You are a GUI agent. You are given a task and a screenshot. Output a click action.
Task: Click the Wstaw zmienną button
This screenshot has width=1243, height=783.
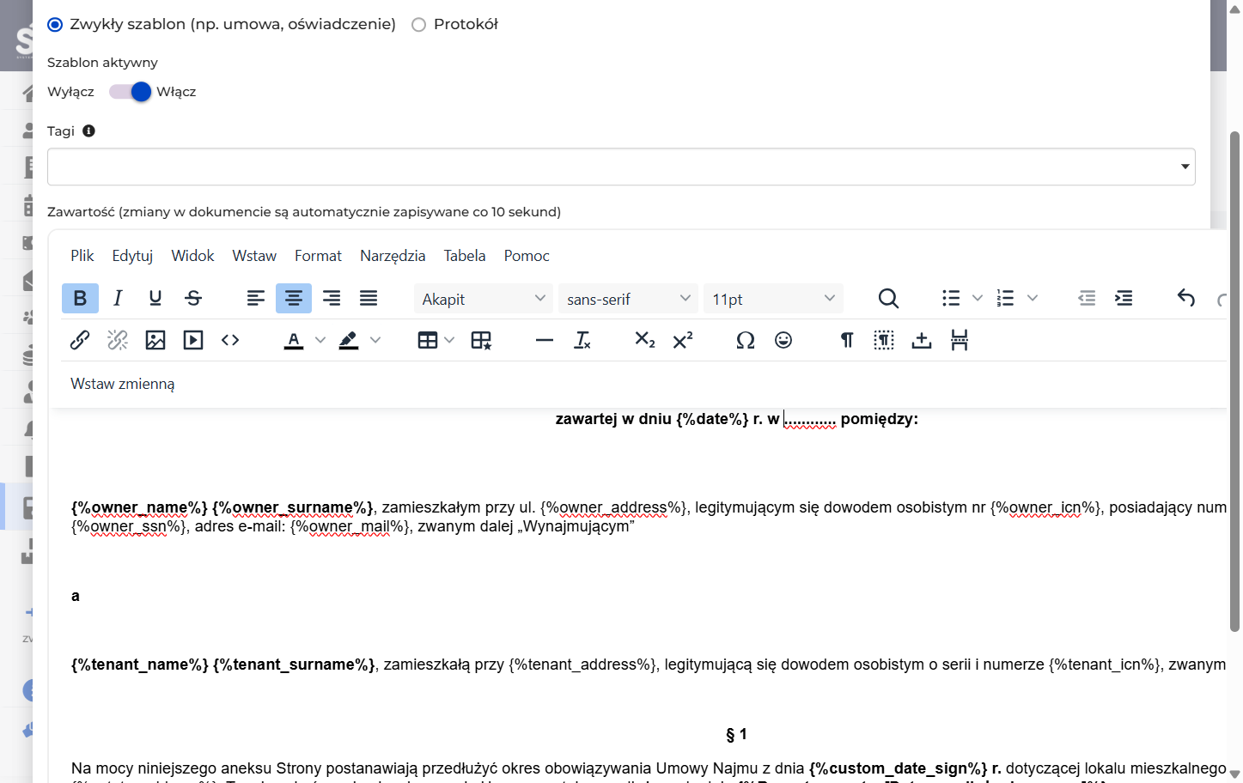(123, 384)
